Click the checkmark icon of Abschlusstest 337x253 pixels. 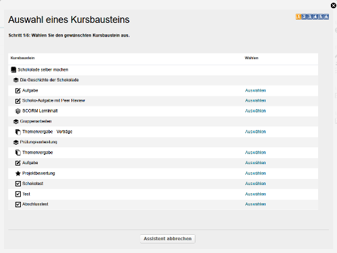pos(18,205)
